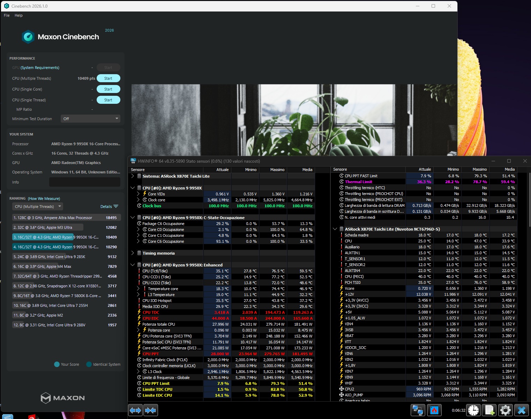Open the How We Measure link
Screen dimensions: 531x419
[44, 199]
